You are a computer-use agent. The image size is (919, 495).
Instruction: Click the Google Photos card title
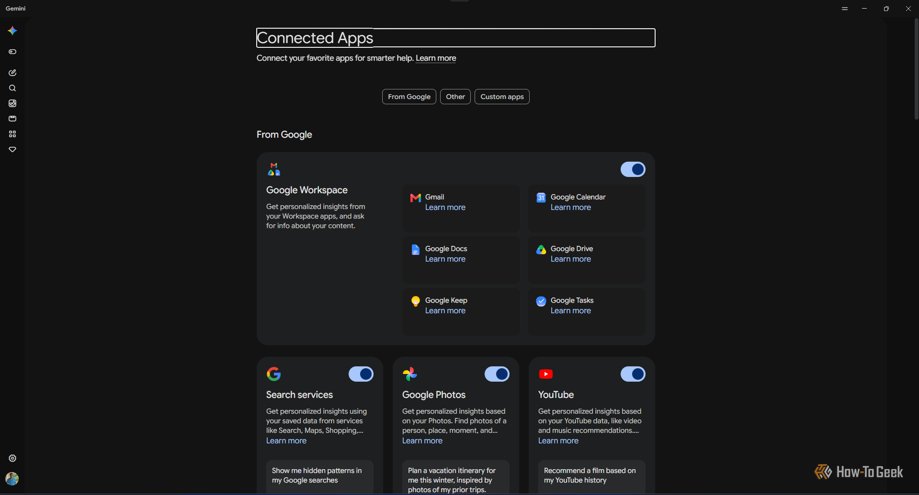click(x=434, y=395)
